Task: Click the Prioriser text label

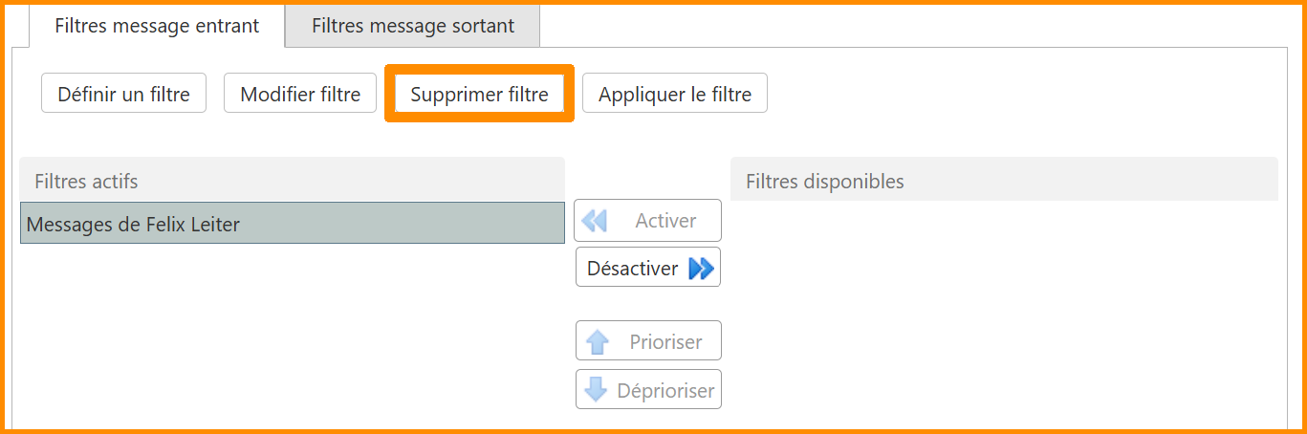Action: [x=665, y=342]
